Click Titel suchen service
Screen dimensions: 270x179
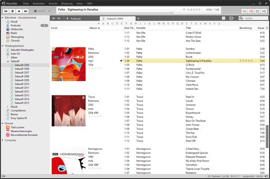[x=18, y=127]
